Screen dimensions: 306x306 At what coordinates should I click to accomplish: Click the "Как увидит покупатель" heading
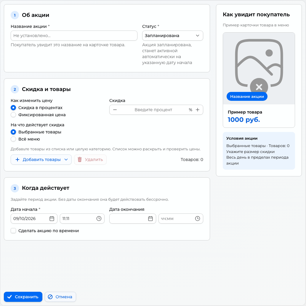point(256,15)
